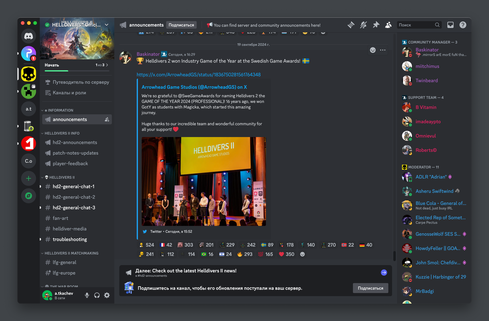
Task: Toggle the member list panel
Action: click(x=388, y=25)
